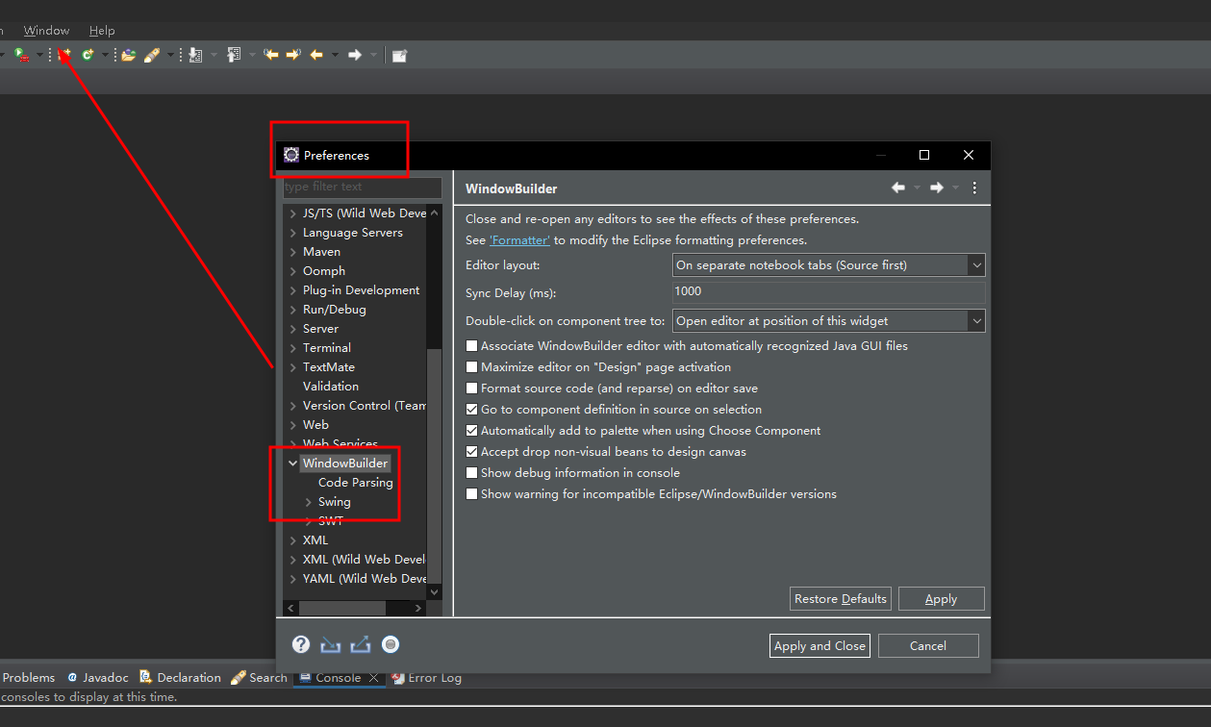Click the main toolbar Back arrow
1211x727 pixels.
click(x=315, y=55)
